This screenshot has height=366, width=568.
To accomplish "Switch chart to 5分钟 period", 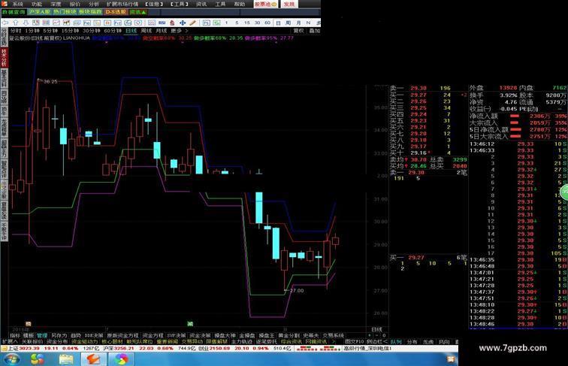I will [x=50, y=31].
